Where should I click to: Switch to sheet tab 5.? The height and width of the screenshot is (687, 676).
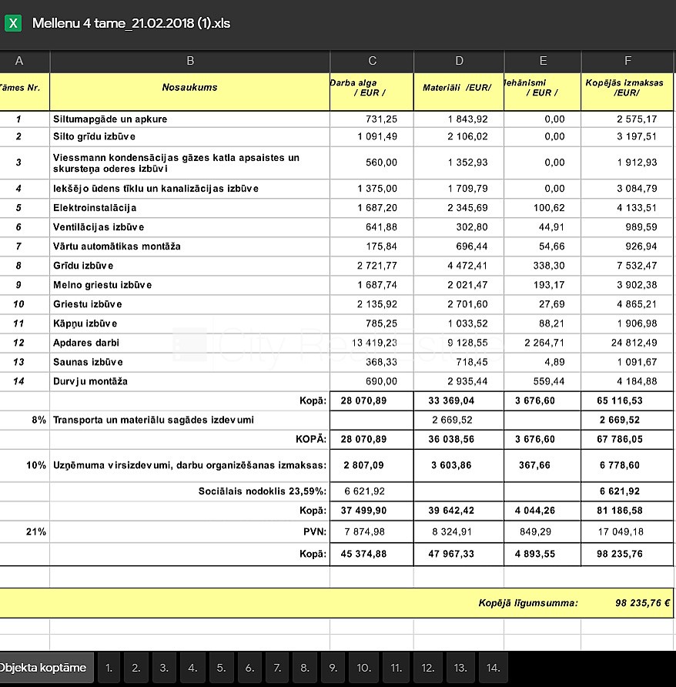[x=221, y=668]
